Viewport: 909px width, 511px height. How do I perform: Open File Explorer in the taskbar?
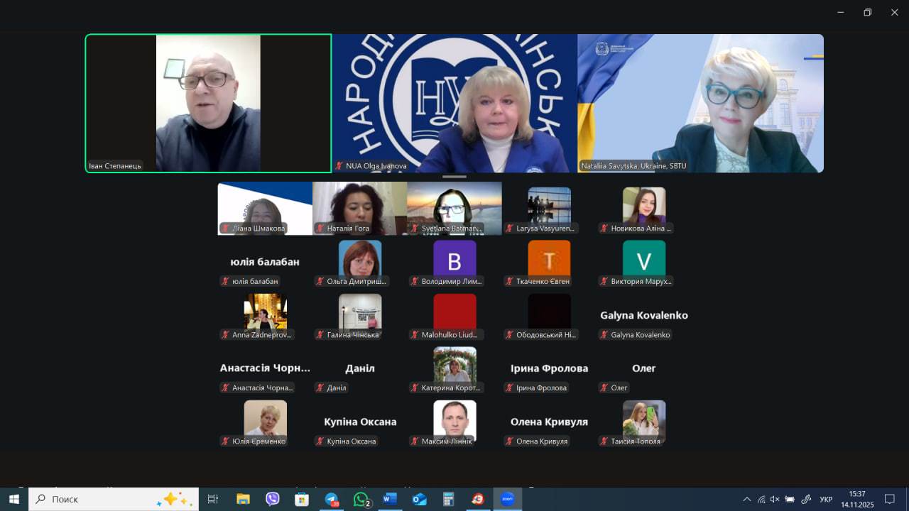click(x=243, y=499)
